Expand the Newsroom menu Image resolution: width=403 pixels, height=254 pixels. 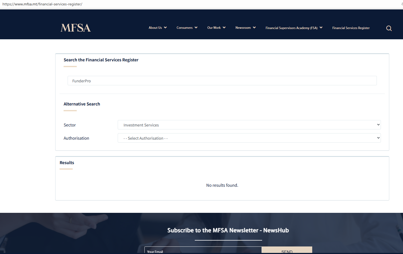point(245,28)
